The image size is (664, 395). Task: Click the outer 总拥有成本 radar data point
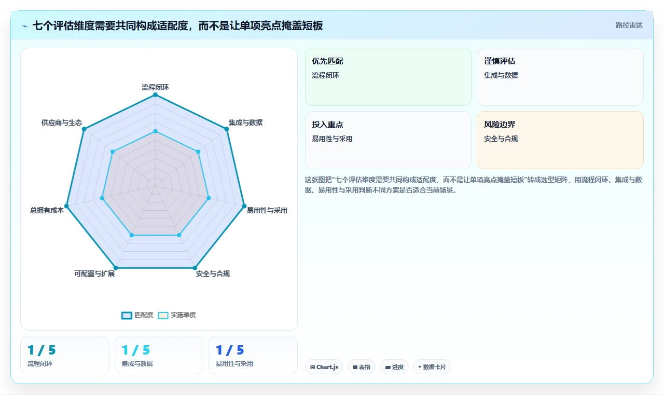click(x=66, y=206)
